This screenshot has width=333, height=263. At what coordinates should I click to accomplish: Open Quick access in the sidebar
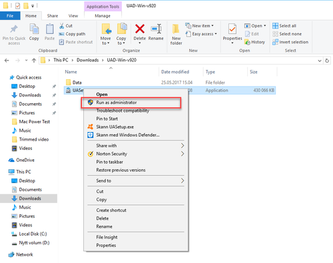click(25, 77)
